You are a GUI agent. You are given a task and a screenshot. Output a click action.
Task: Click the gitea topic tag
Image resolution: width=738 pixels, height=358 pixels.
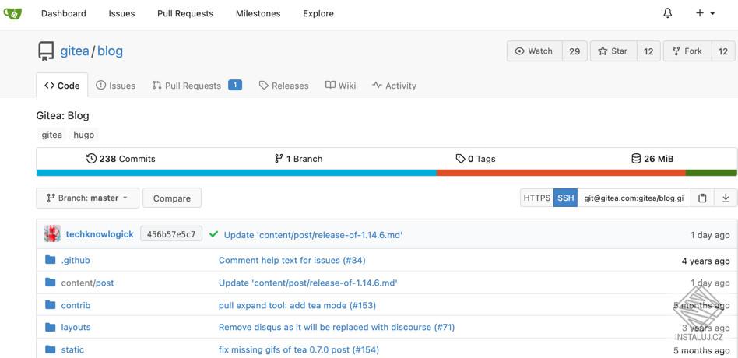[x=52, y=135]
